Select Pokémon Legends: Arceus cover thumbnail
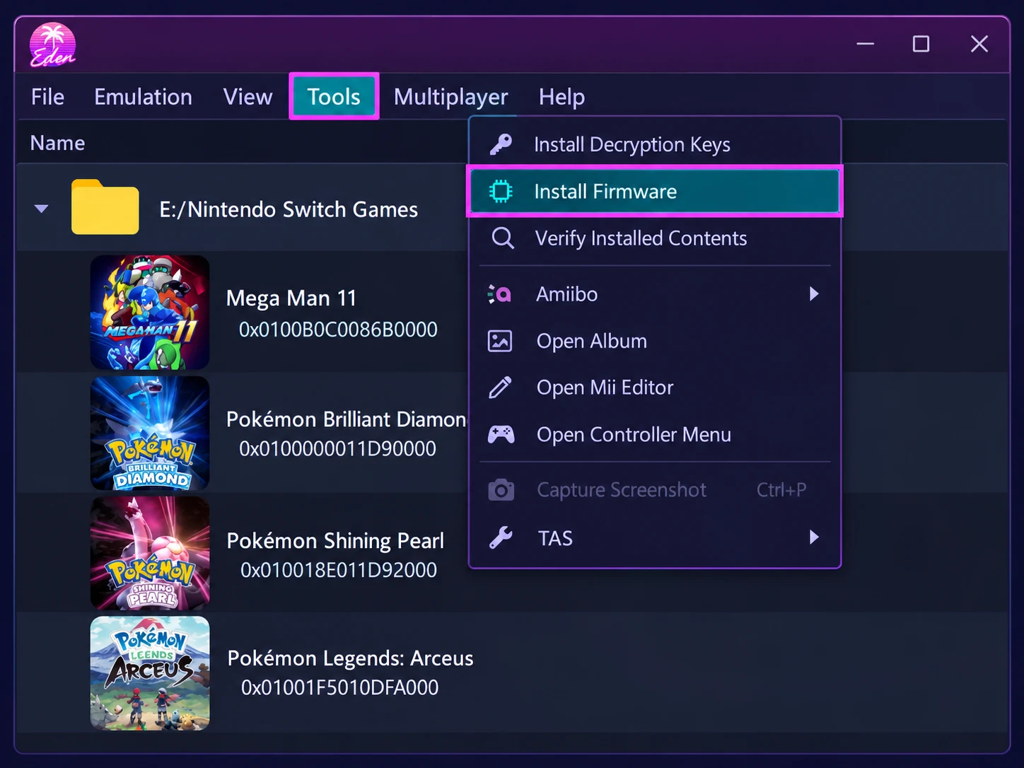The width and height of the screenshot is (1024, 768). click(150, 673)
